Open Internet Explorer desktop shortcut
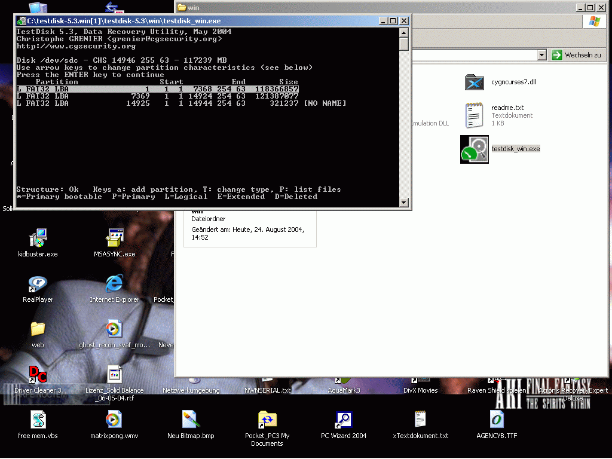 (114, 283)
